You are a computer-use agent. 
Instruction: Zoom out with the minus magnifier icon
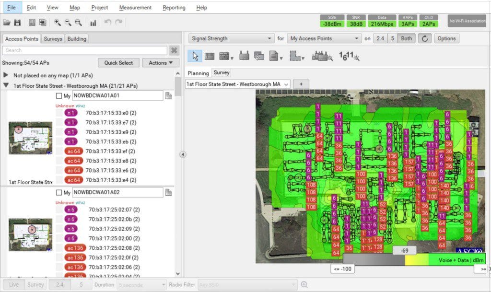[x=68, y=23]
